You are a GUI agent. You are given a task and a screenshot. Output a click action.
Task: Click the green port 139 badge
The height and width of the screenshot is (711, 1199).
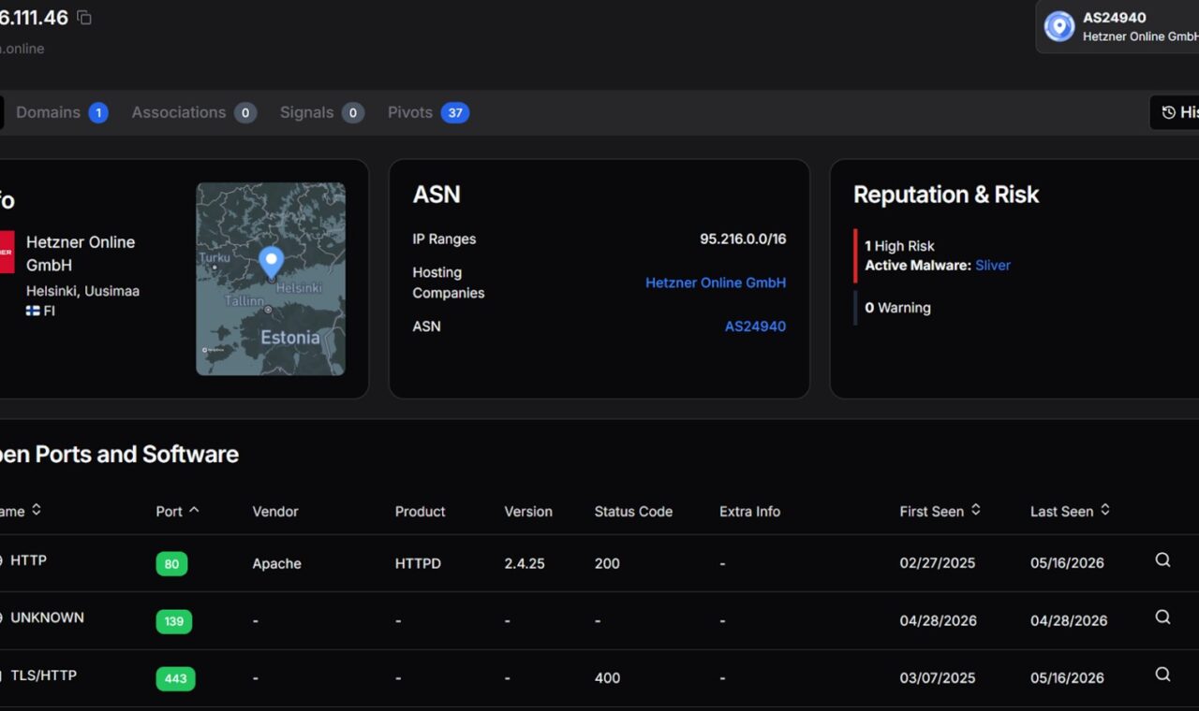click(x=174, y=621)
